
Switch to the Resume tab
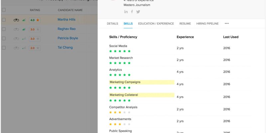[x=185, y=24]
